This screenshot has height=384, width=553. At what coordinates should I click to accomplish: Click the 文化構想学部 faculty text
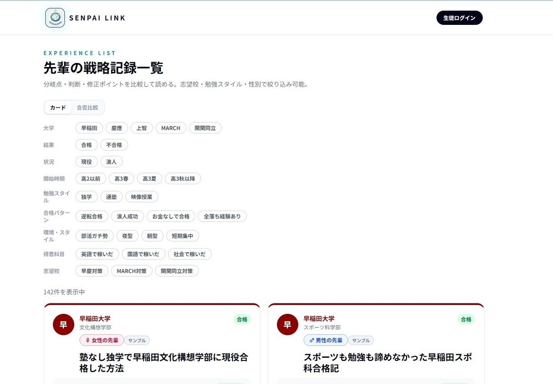[95, 327]
